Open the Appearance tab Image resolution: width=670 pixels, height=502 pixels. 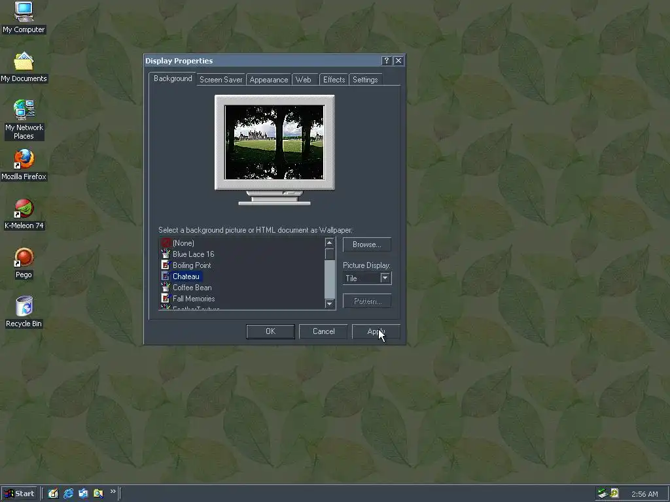tap(269, 80)
